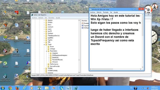The height and width of the screenshot is (90, 160).
Task: Click the Windows Start orb
Action: 2,88
